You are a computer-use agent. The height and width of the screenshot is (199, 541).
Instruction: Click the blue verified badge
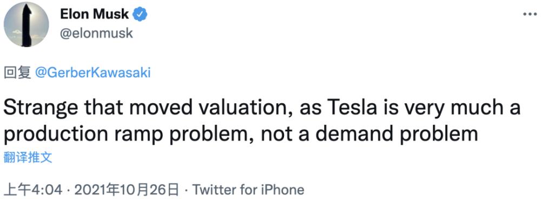(141, 15)
